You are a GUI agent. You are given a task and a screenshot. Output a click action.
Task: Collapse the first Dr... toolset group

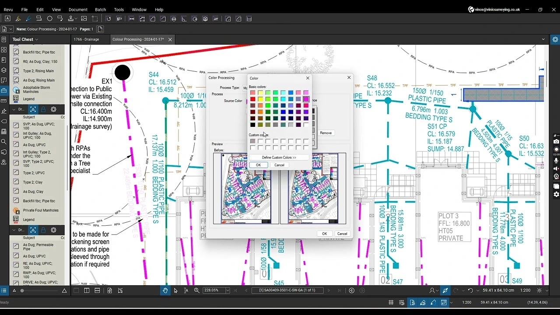pyautogui.click(x=14, y=109)
